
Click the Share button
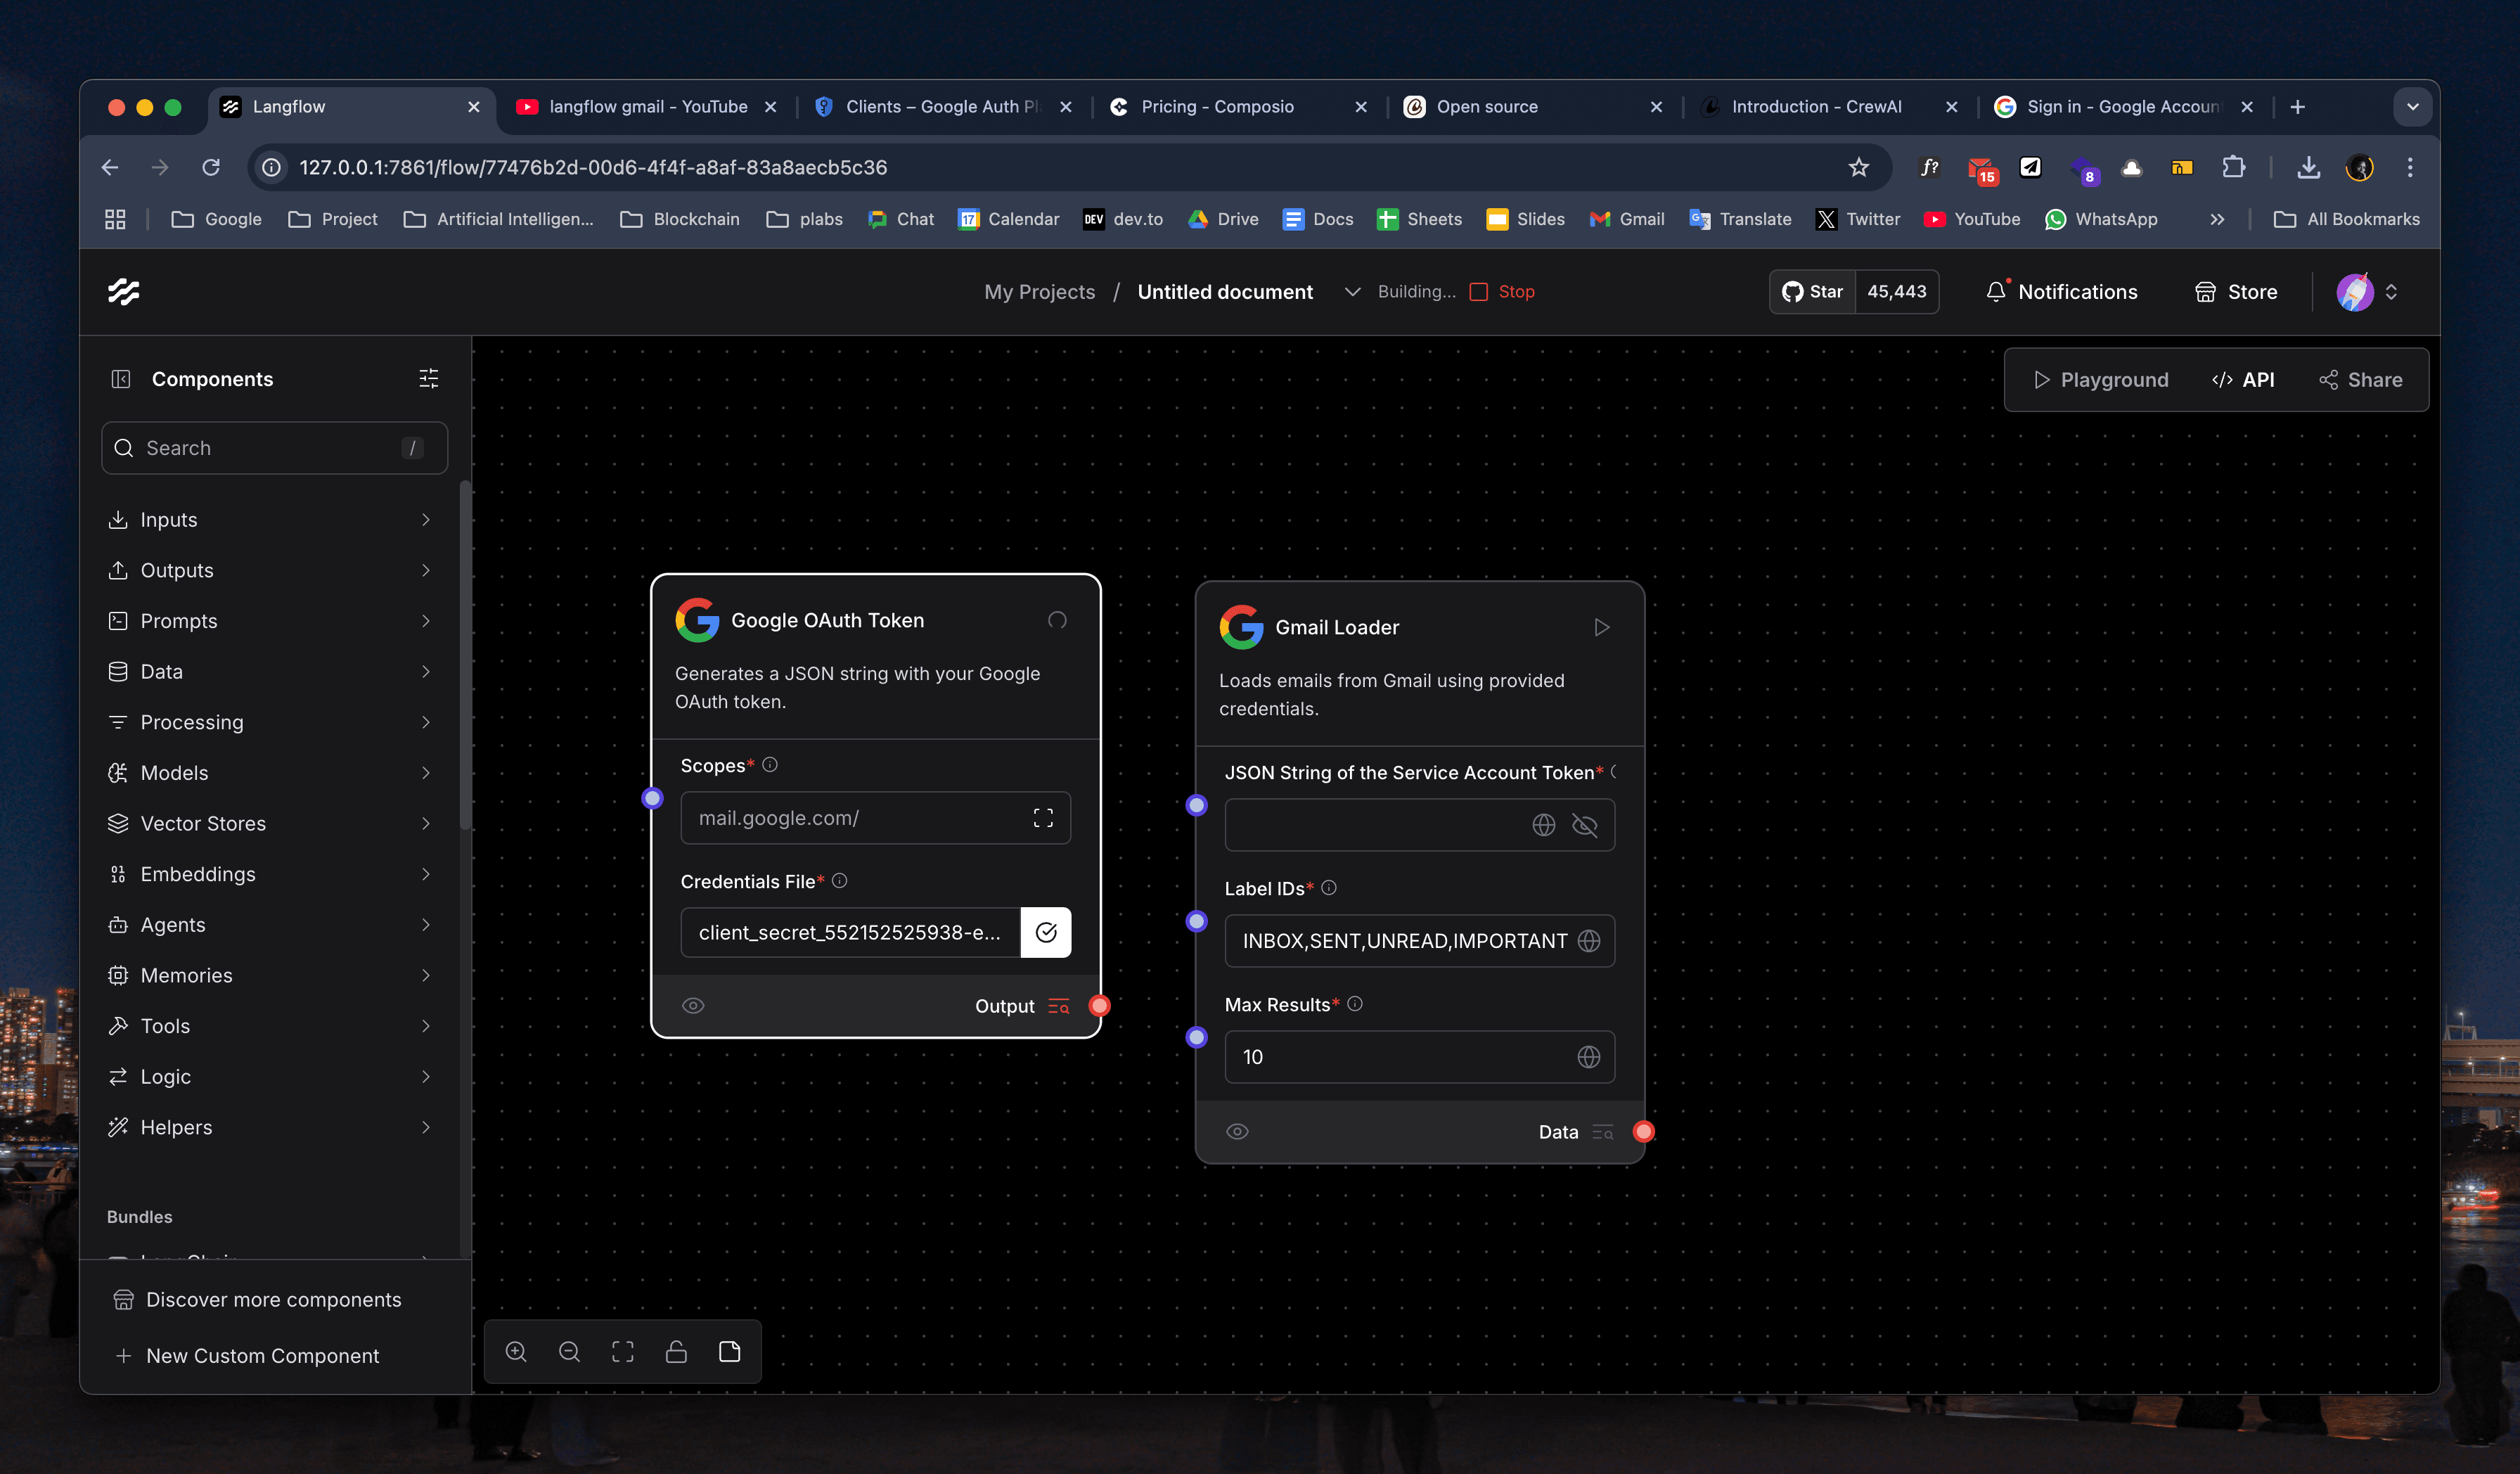[2361, 380]
